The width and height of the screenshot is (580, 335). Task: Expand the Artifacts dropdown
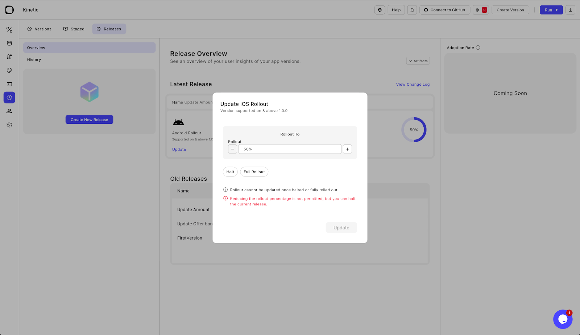(418, 61)
